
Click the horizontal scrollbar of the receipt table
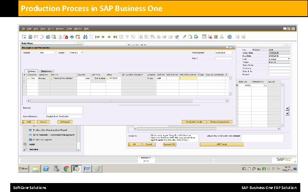(127, 101)
